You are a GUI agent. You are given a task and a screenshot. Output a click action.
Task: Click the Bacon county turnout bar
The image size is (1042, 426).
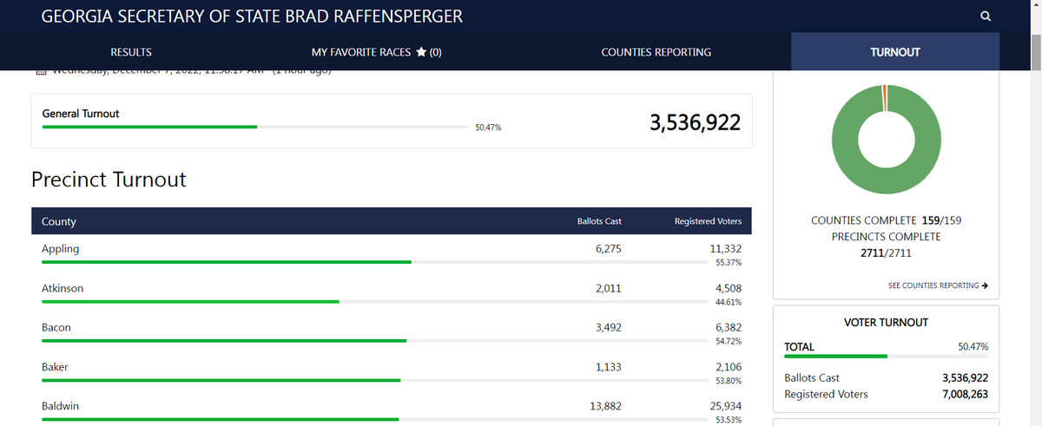(x=374, y=341)
